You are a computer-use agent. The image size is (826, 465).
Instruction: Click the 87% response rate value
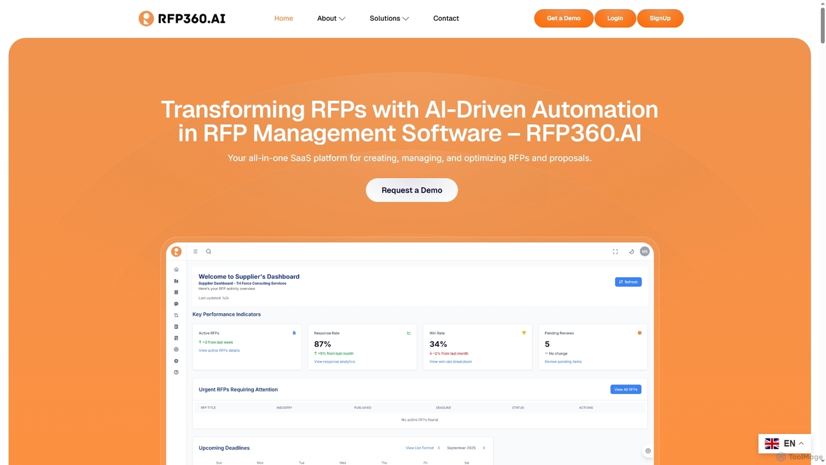[323, 344]
